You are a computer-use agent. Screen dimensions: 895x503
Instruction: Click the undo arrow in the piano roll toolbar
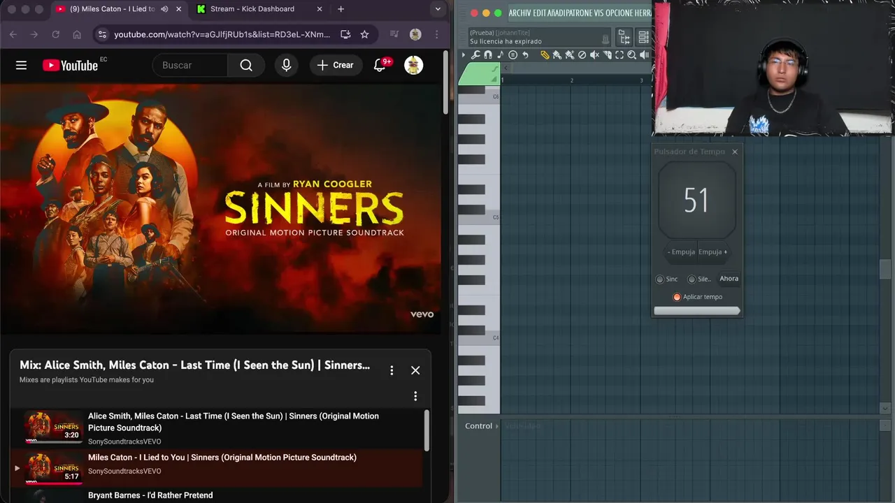(525, 54)
